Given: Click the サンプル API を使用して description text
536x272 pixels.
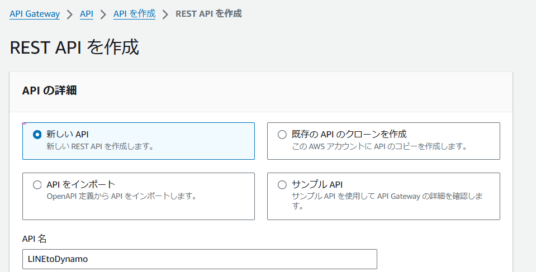Looking at the screenshot, I should [387, 201].
